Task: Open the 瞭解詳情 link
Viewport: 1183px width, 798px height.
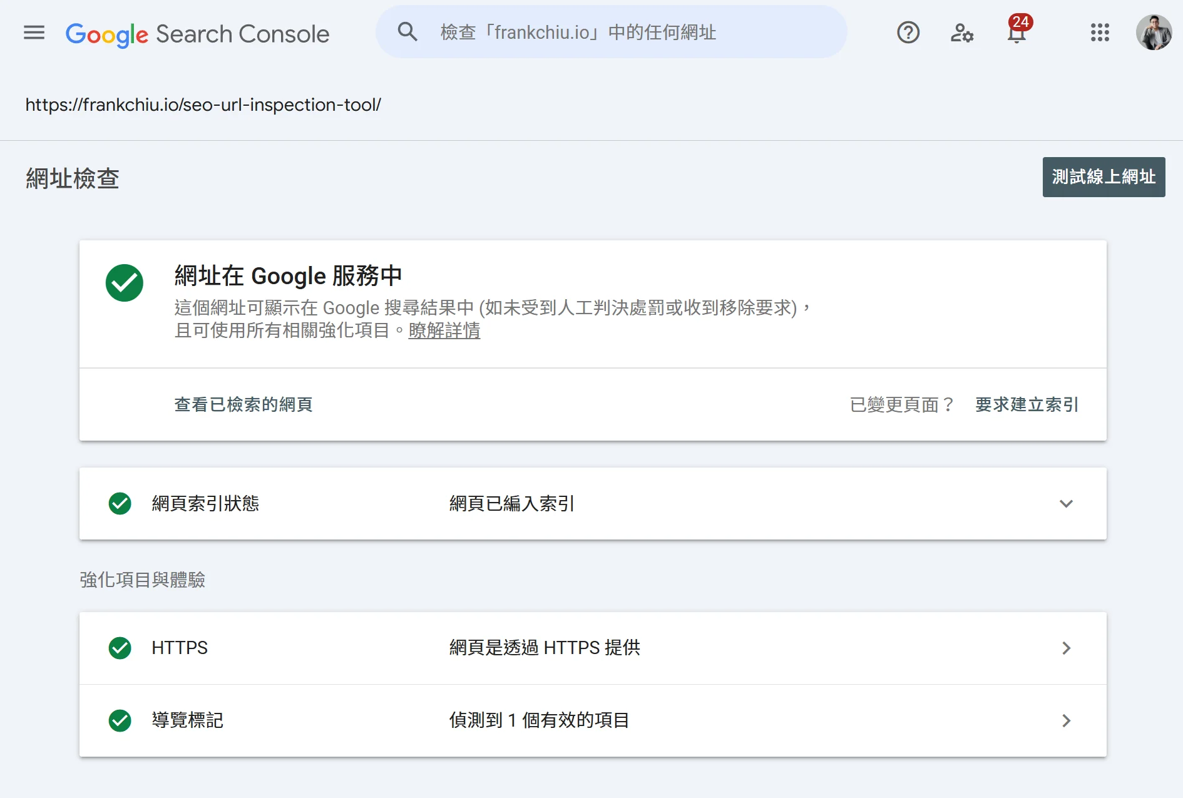Action: (444, 330)
